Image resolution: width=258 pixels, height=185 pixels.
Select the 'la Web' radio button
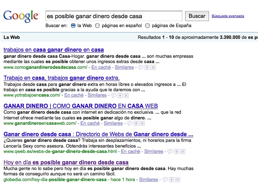click(73, 26)
